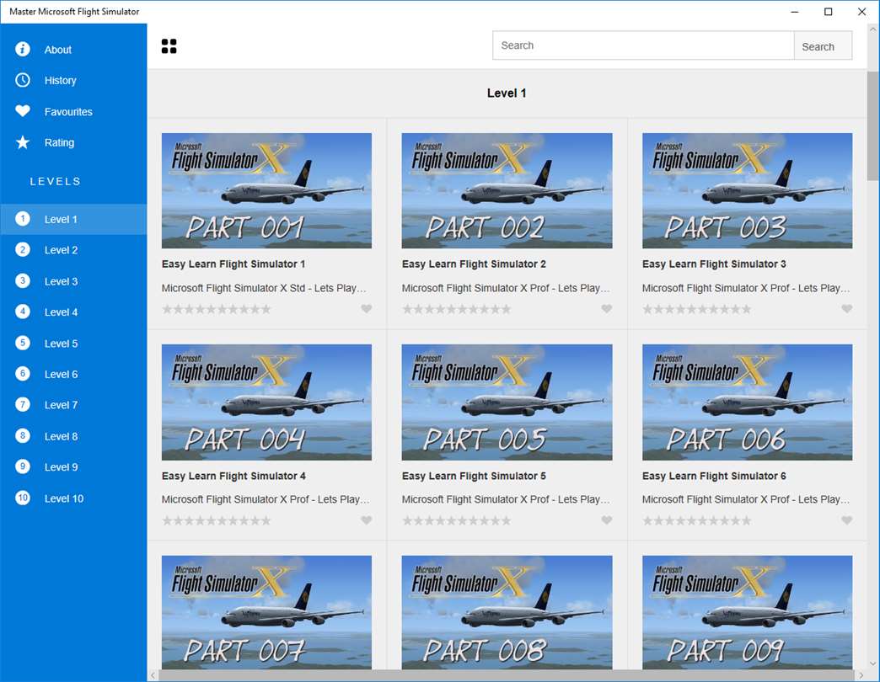Select Level 7 in the sidebar

pyautogui.click(x=73, y=405)
